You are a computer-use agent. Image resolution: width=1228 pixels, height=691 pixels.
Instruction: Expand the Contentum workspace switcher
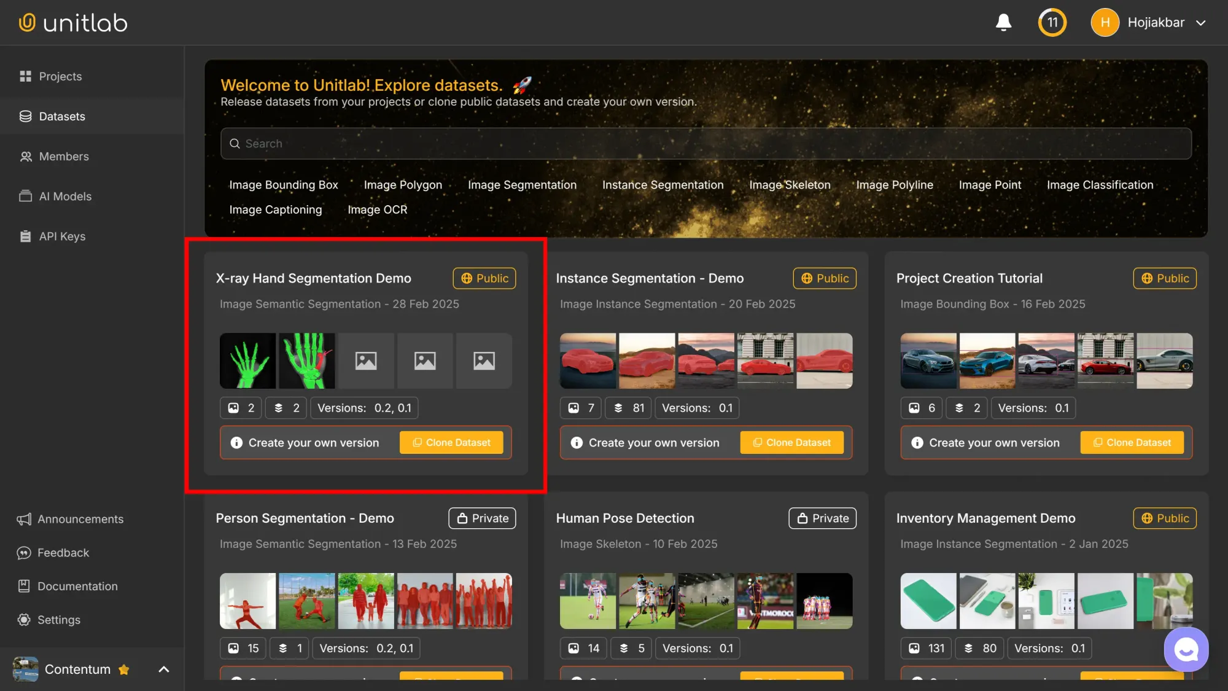163,670
